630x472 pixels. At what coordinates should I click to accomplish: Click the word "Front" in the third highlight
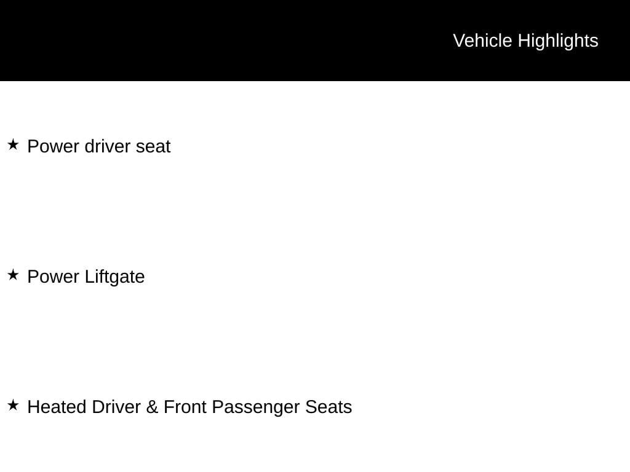pyautogui.click(x=185, y=407)
